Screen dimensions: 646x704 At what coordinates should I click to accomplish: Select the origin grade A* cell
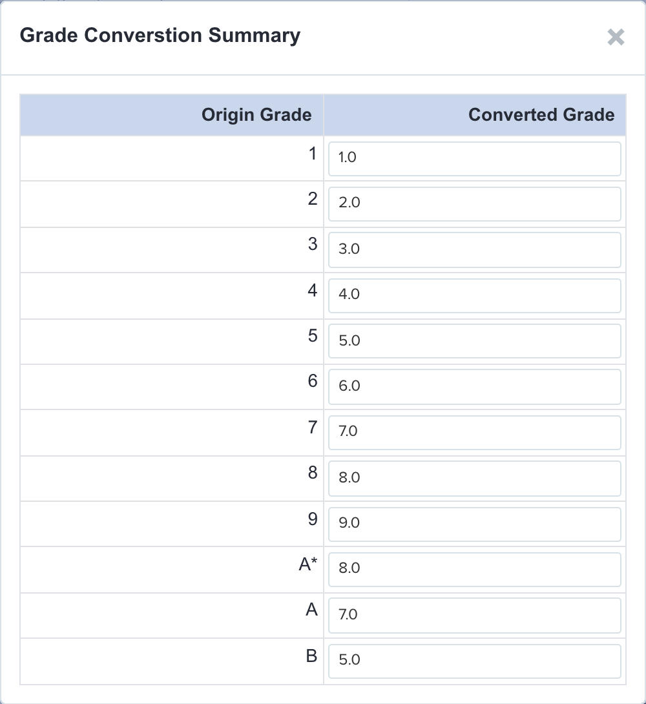[172, 570]
